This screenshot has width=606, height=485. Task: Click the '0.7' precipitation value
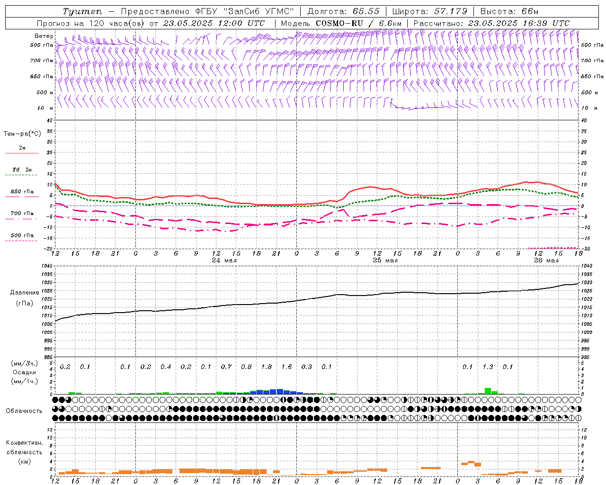coord(226,367)
